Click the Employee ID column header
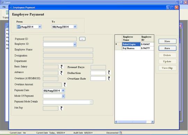 tap(147, 38)
